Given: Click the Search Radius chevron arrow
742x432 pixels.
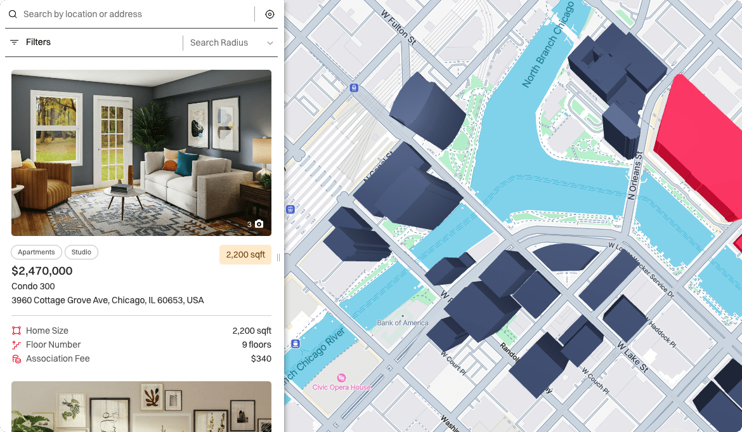Looking at the screenshot, I should click(x=270, y=43).
